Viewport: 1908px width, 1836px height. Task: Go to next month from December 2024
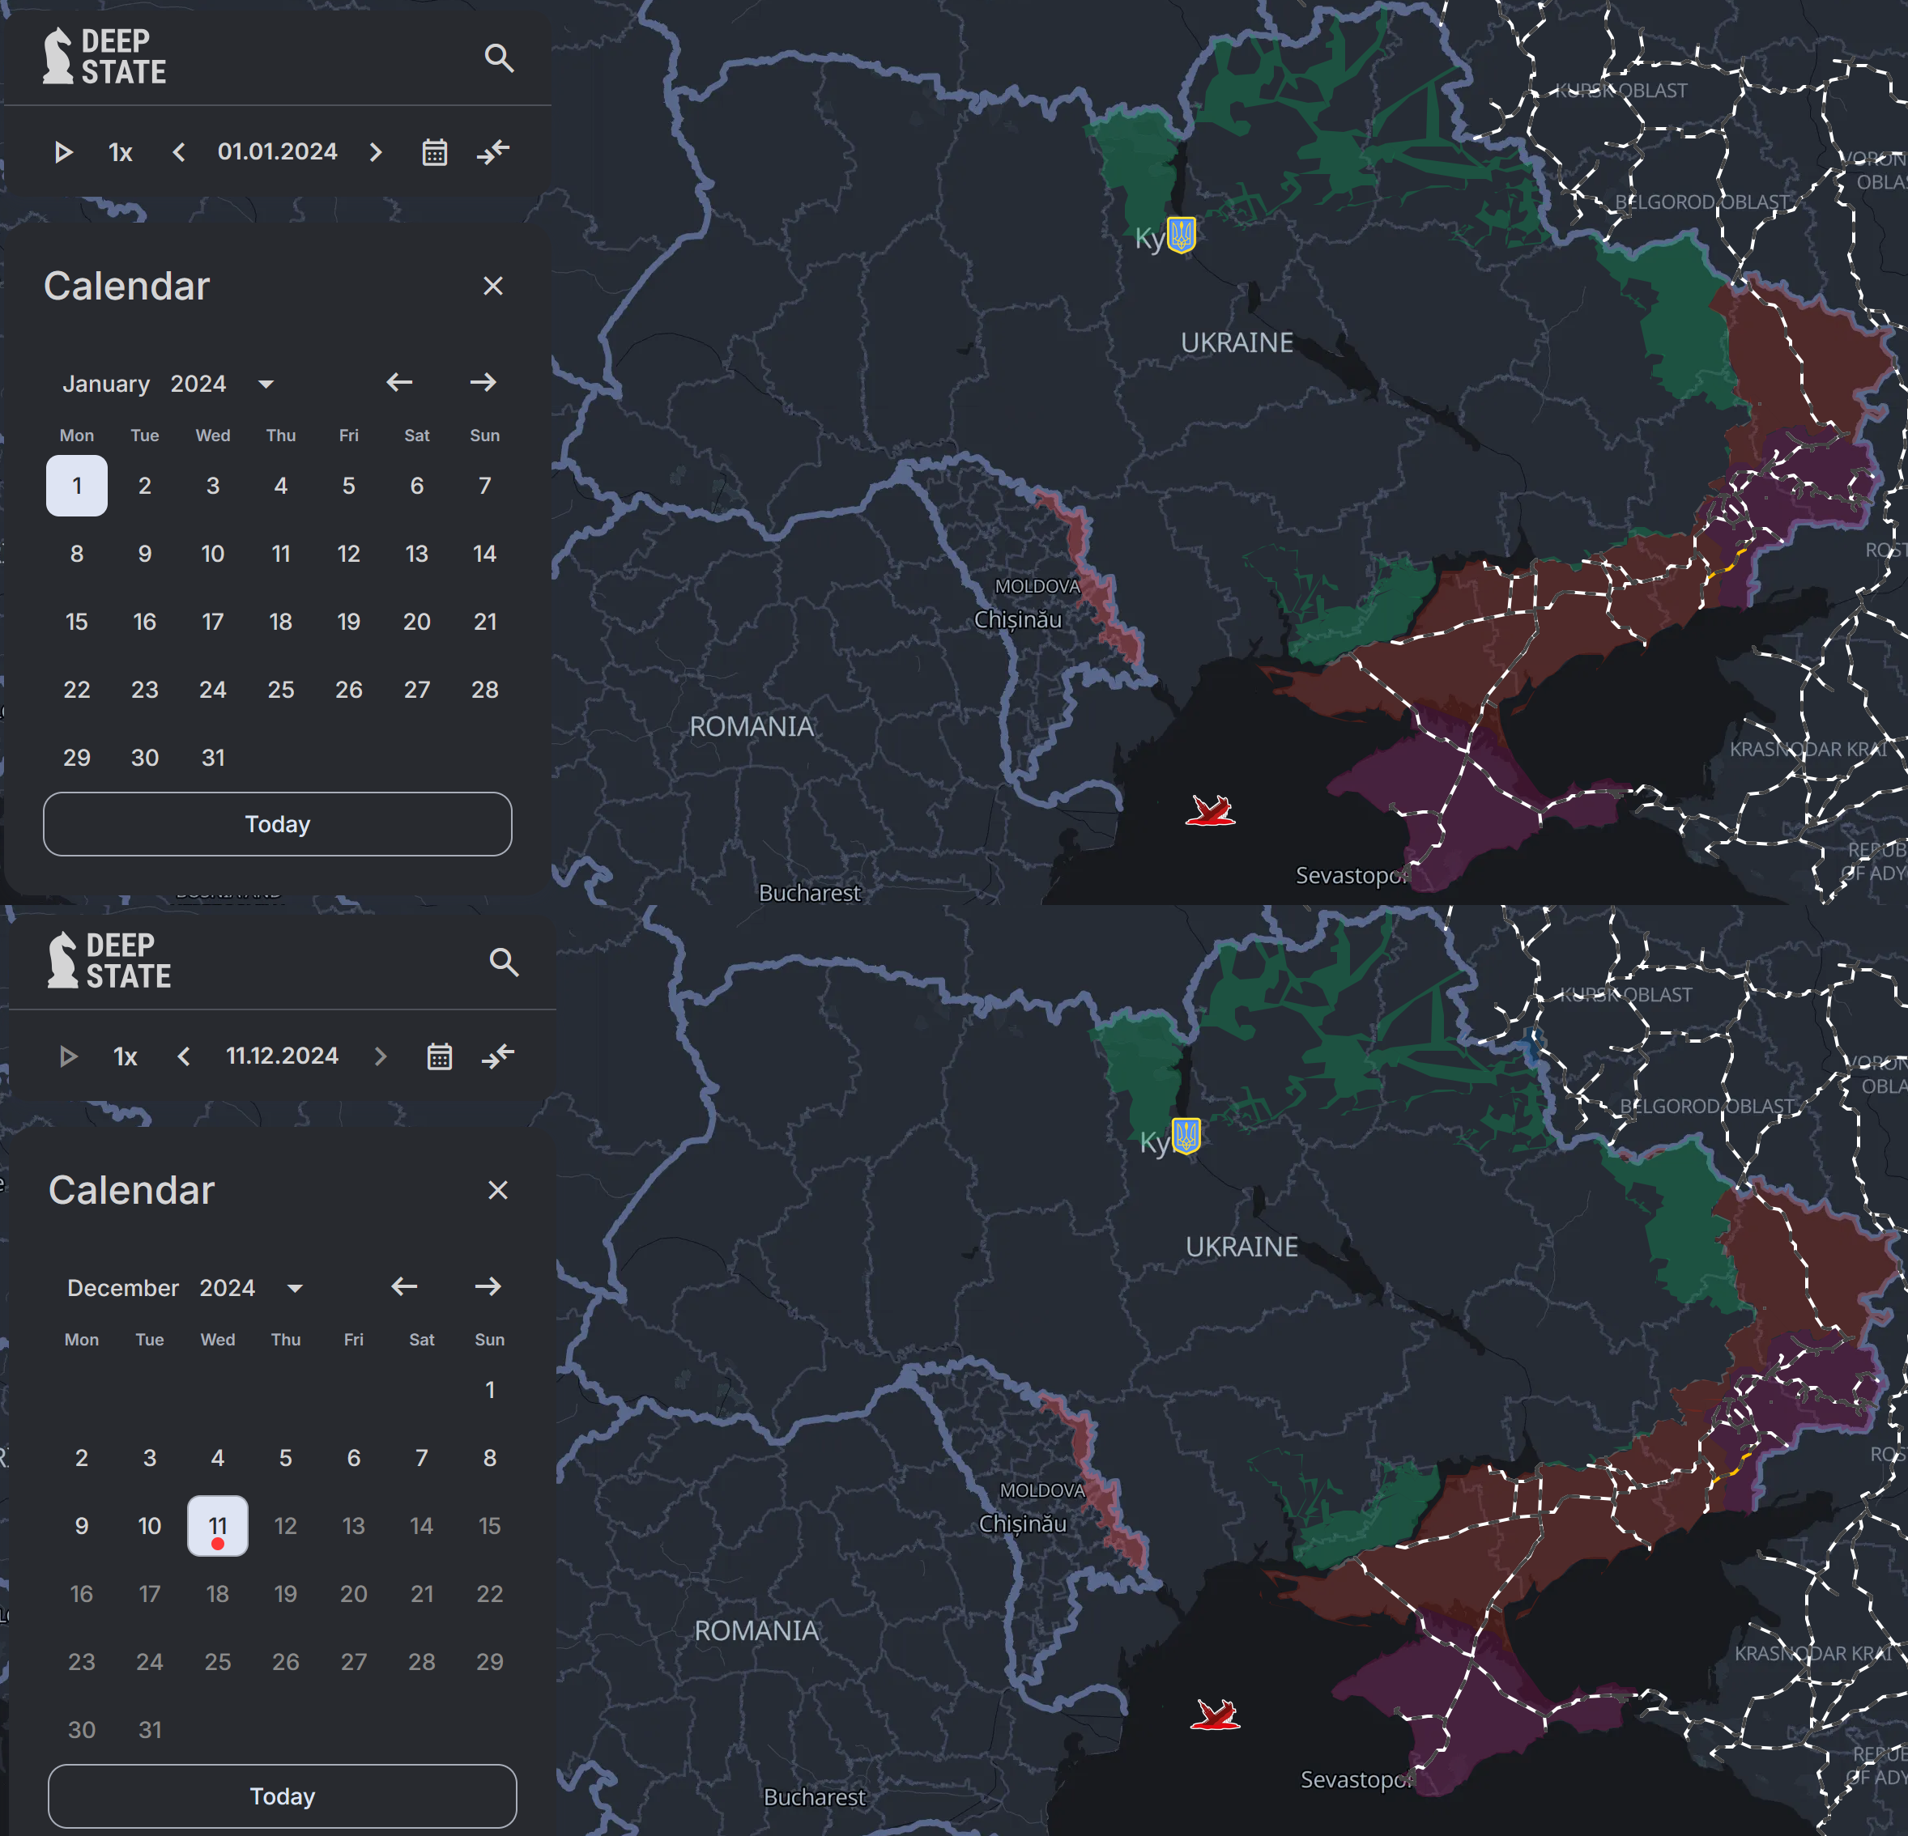[488, 1286]
